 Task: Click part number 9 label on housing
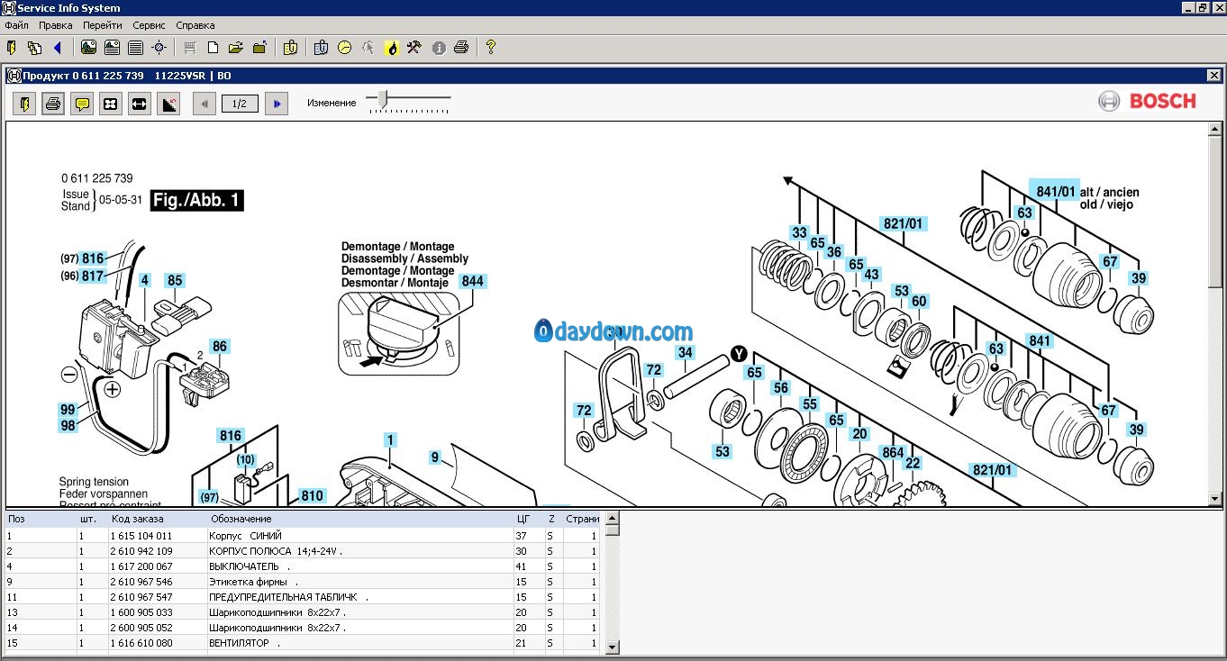click(434, 457)
